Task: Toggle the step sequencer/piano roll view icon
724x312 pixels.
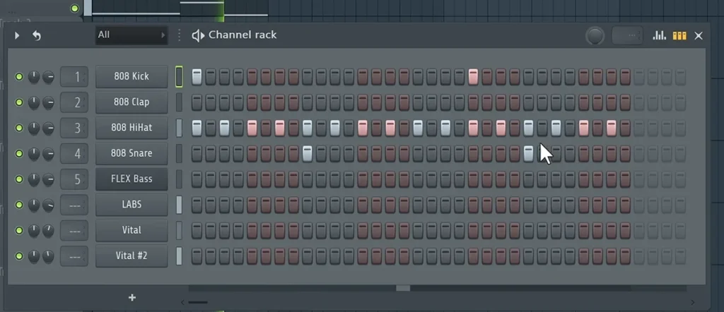Action: (x=679, y=35)
